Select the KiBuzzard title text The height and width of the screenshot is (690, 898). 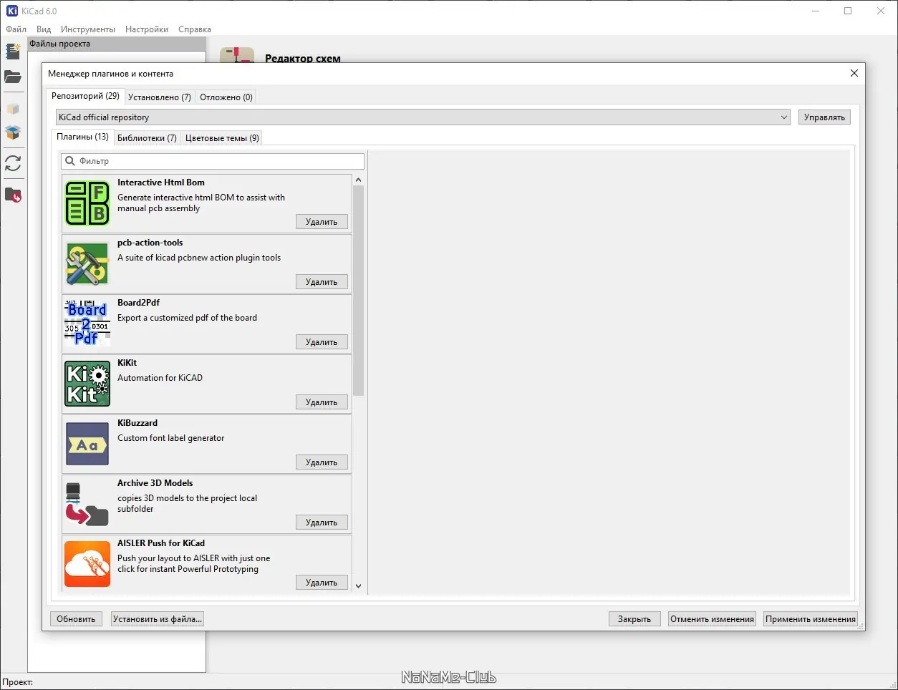pos(137,423)
